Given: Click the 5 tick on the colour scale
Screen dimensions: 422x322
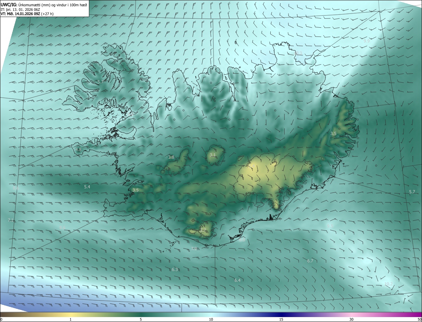Looking at the screenshot, I should tap(141, 320).
